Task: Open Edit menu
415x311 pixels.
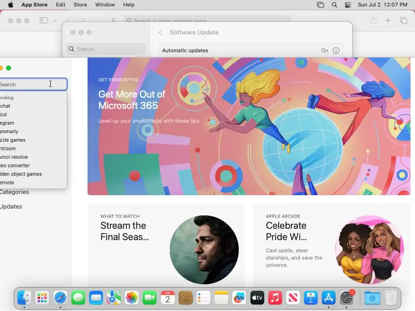Action: click(x=61, y=5)
